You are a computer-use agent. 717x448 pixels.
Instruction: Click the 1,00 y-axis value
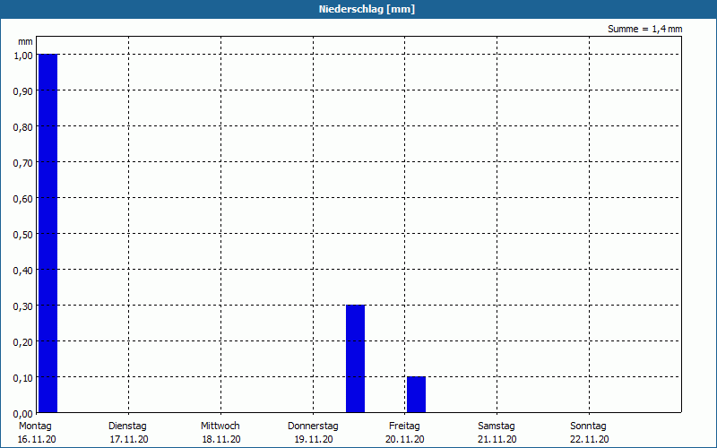click(x=23, y=56)
